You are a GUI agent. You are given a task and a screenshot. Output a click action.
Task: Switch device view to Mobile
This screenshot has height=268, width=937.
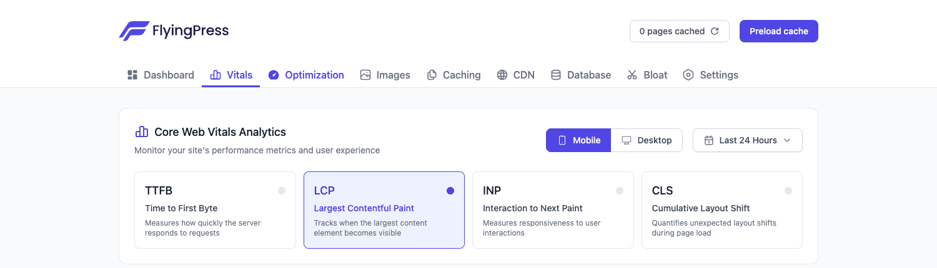(x=578, y=140)
